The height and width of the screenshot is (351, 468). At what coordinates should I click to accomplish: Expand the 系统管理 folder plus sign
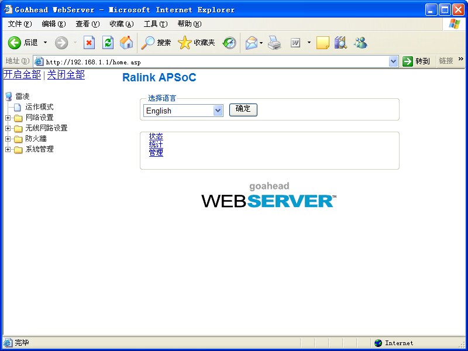8,149
